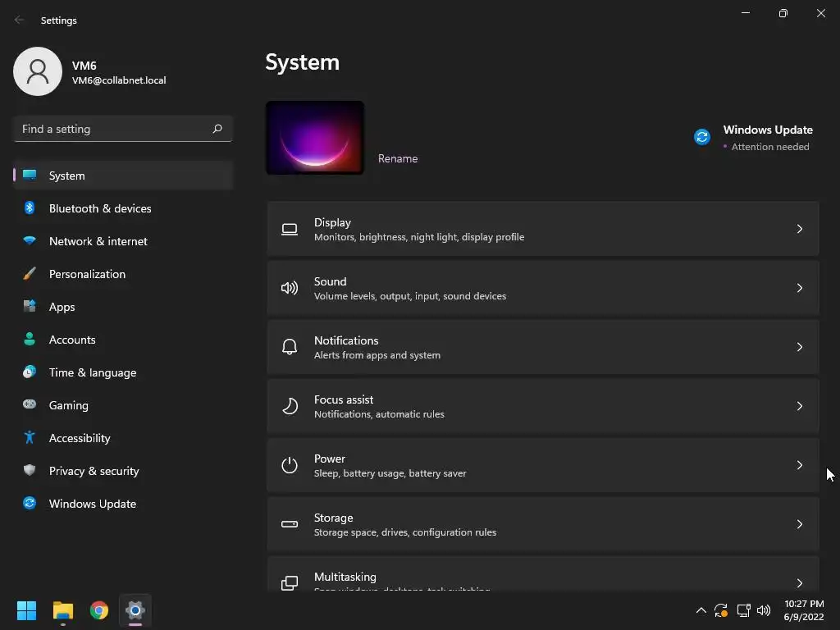Click the Storage drive icon

point(290,524)
